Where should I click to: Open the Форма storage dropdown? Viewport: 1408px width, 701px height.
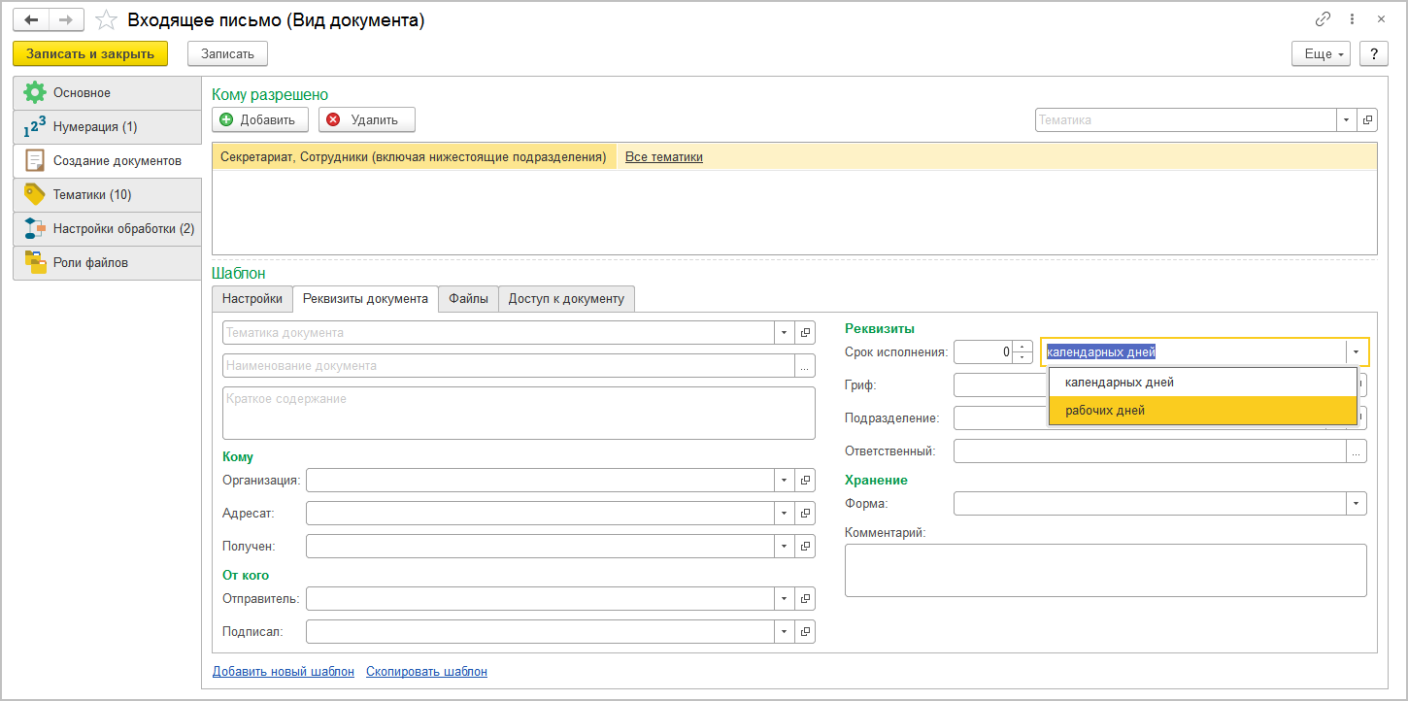click(x=1356, y=504)
